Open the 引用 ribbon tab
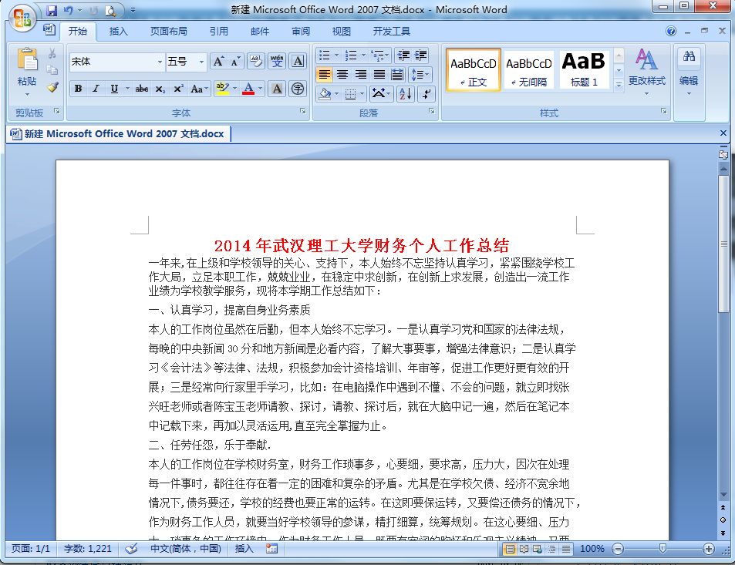Viewport: 735px width, 565px height. pyautogui.click(x=219, y=32)
